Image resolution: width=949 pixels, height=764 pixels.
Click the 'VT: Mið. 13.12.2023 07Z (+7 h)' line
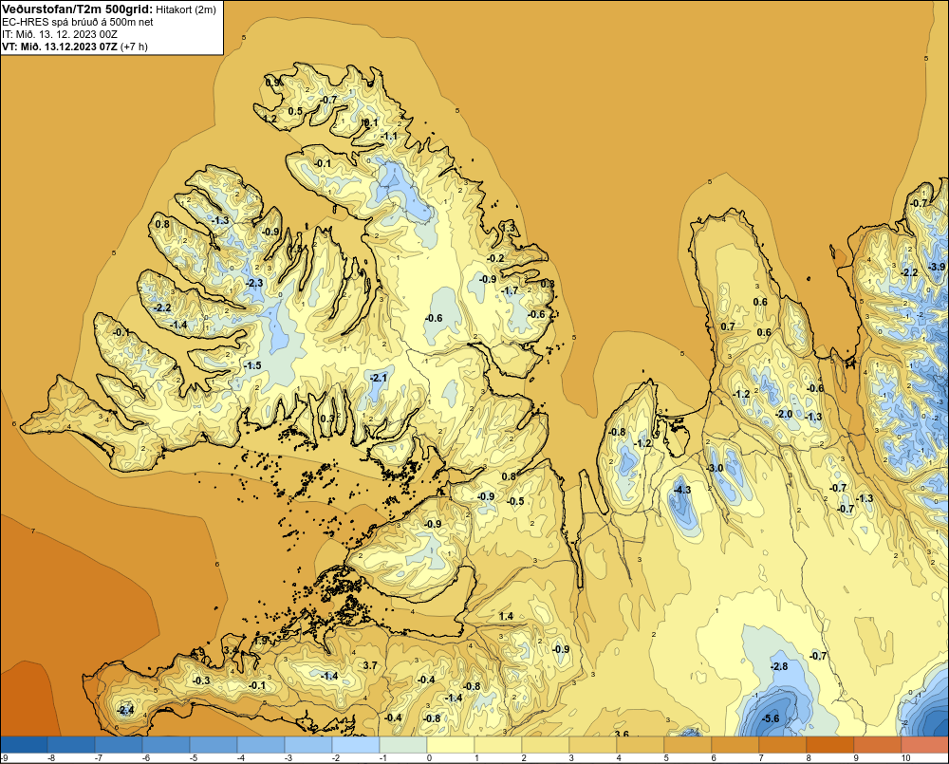pyautogui.click(x=74, y=46)
